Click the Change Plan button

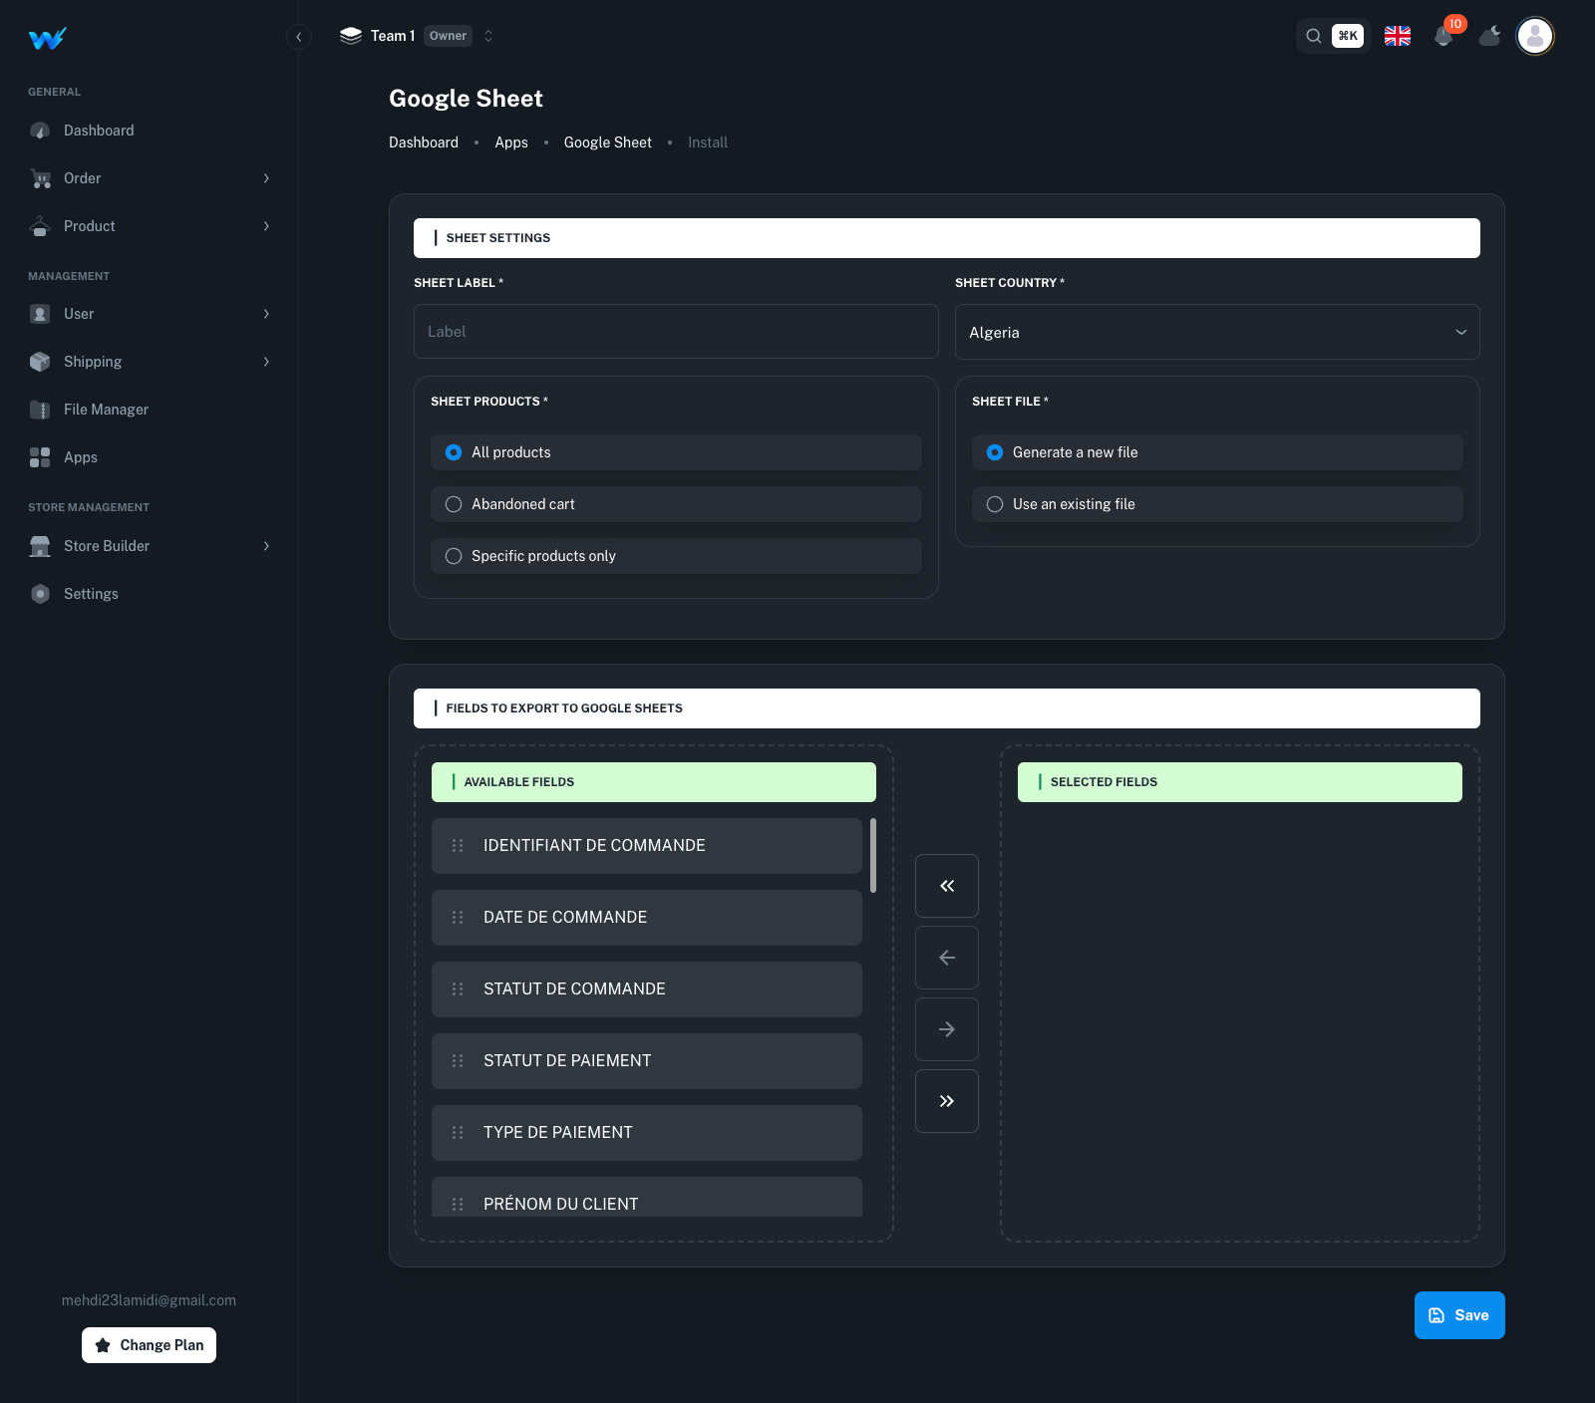pos(149,1345)
